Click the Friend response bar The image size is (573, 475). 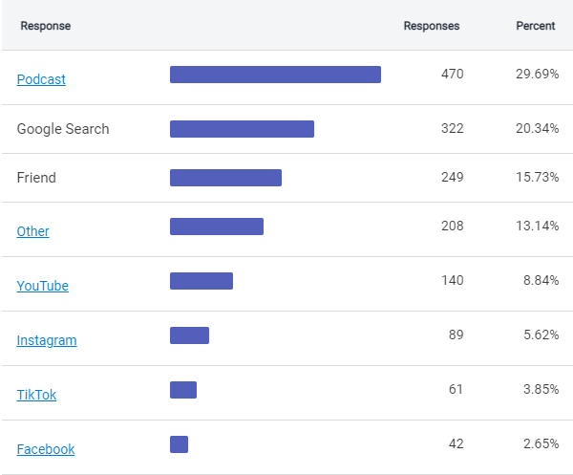[225, 178]
